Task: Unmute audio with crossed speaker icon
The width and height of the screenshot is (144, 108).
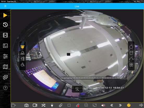Action: [103, 105]
